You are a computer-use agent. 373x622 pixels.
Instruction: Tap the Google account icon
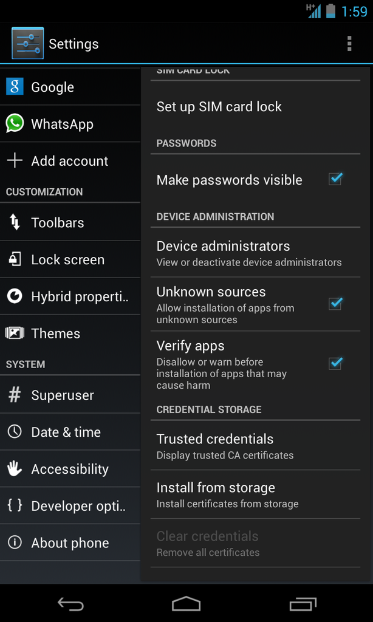15,87
